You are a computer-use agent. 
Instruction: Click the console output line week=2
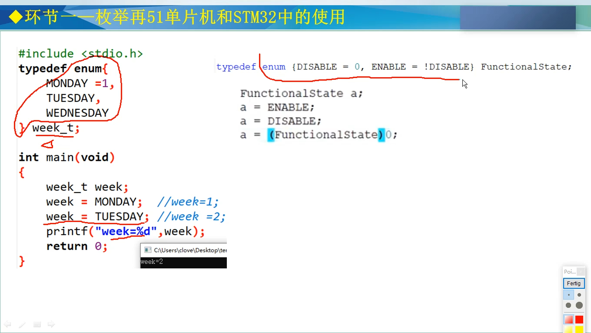click(152, 261)
